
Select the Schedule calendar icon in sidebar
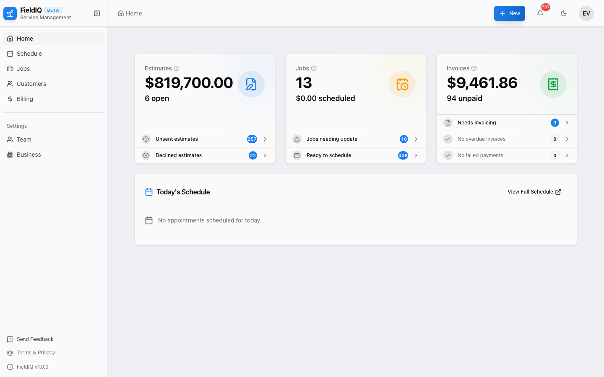pos(10,54)
